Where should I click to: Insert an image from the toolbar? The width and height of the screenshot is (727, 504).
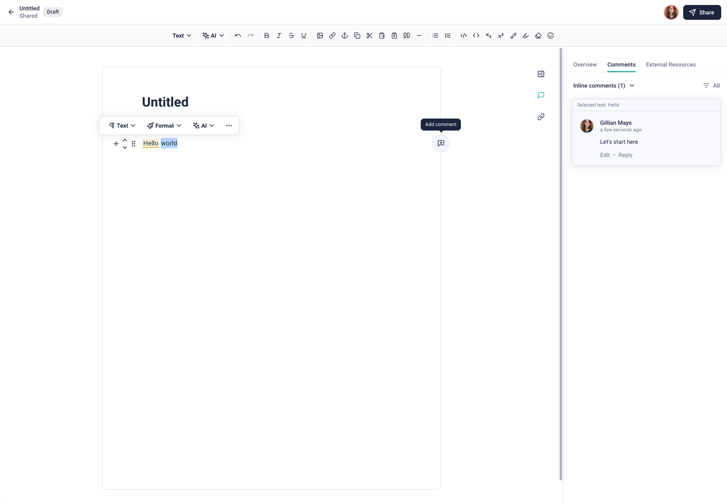pyautogui.click(x=320, y=36)
